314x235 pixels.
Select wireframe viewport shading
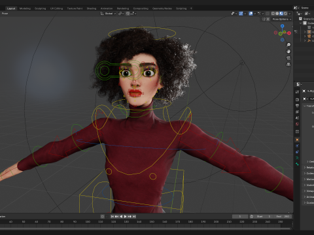click(273, 14)
